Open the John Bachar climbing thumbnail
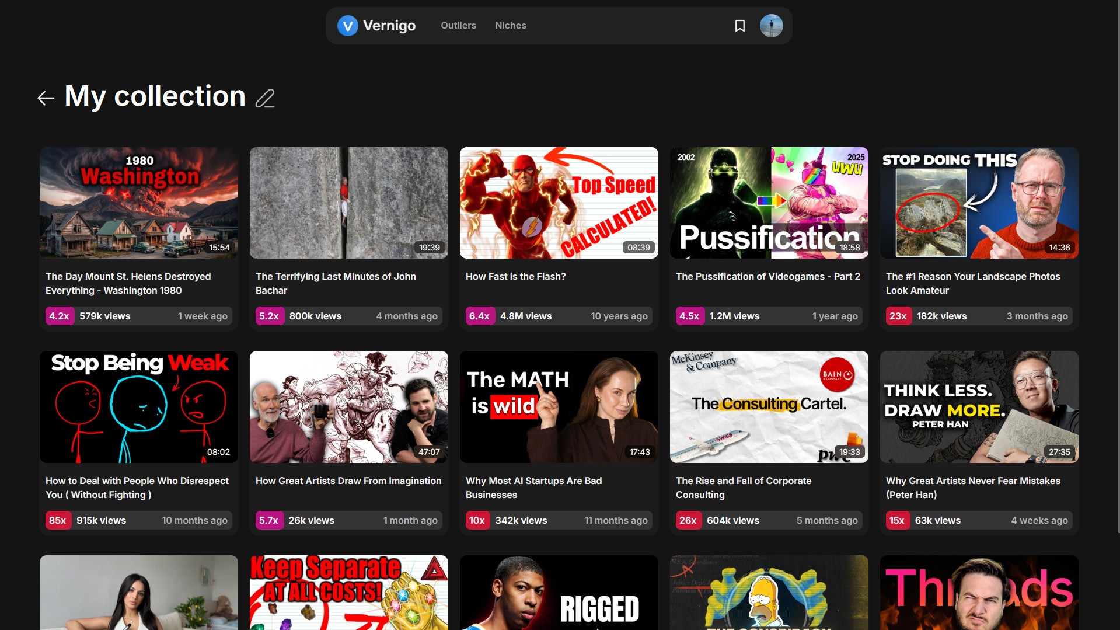 coord(349,203)
